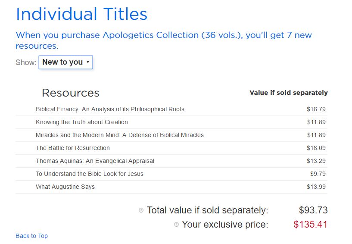Select To Understand the Bible Look for Jesus

pyautogui.click(x=90, y=174)
